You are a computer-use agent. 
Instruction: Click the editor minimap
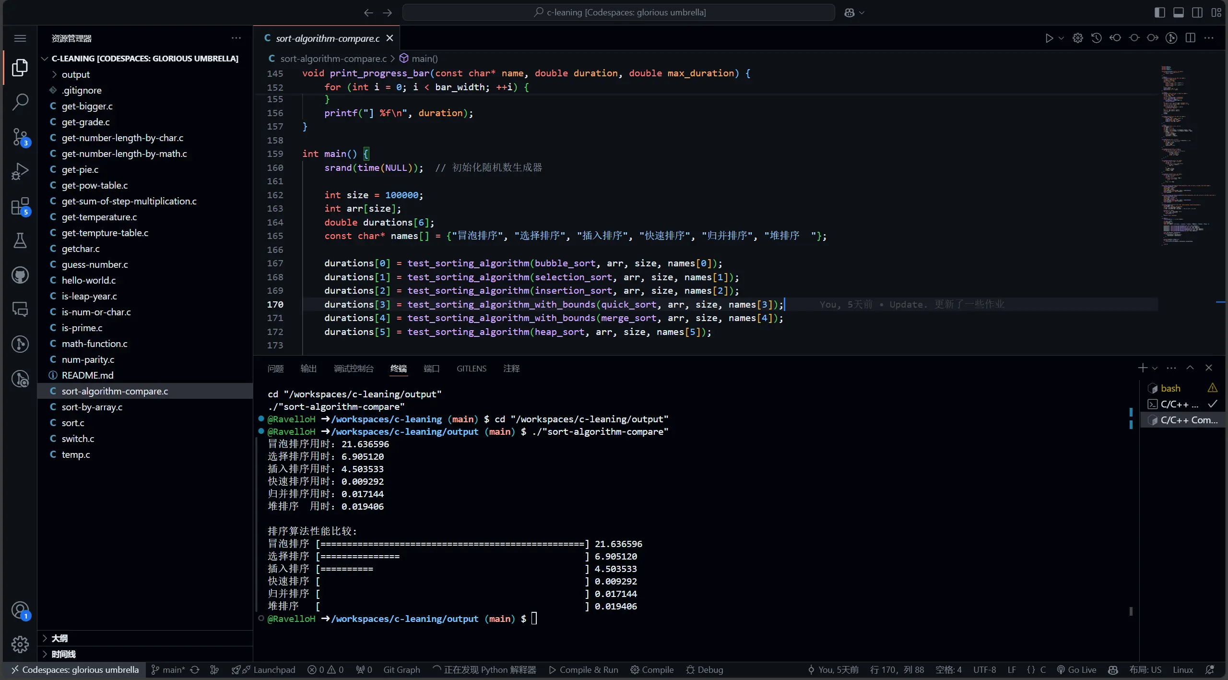pyautogui.click(x=1188, y=156)
